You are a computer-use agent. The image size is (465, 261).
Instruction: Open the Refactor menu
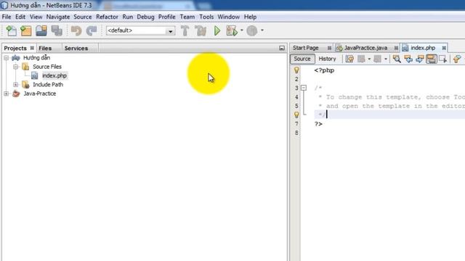click(107, 17)
